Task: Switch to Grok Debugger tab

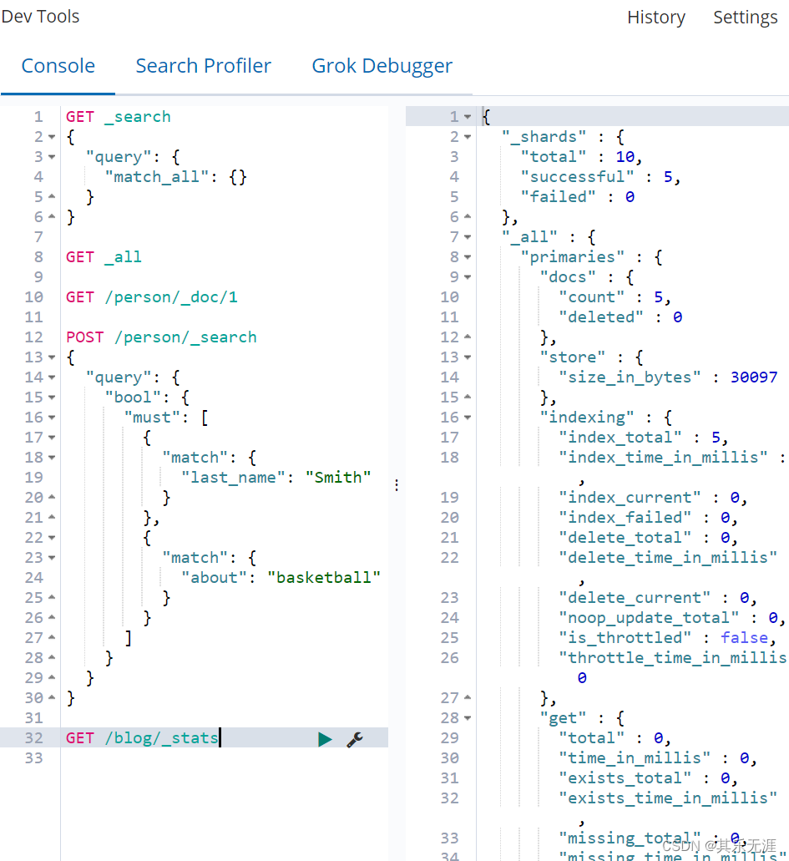Action: [382, 66]
